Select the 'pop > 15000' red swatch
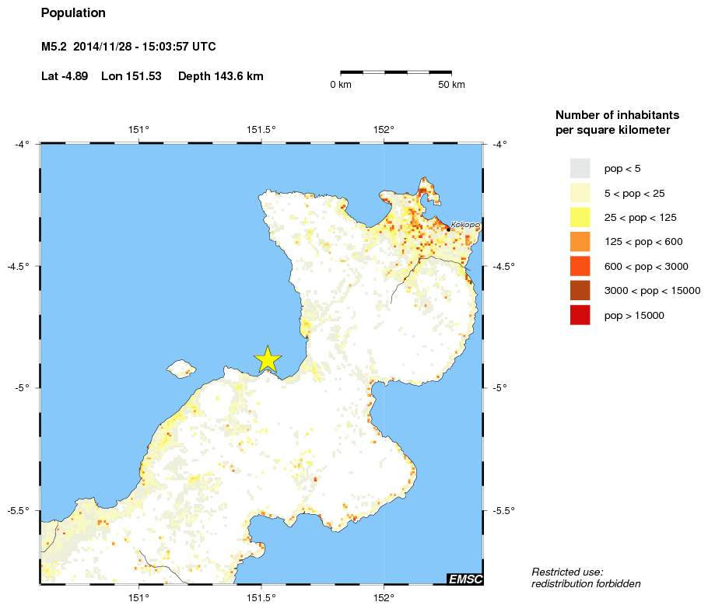This screenshot has height=609, width=708. click(580, 315)
